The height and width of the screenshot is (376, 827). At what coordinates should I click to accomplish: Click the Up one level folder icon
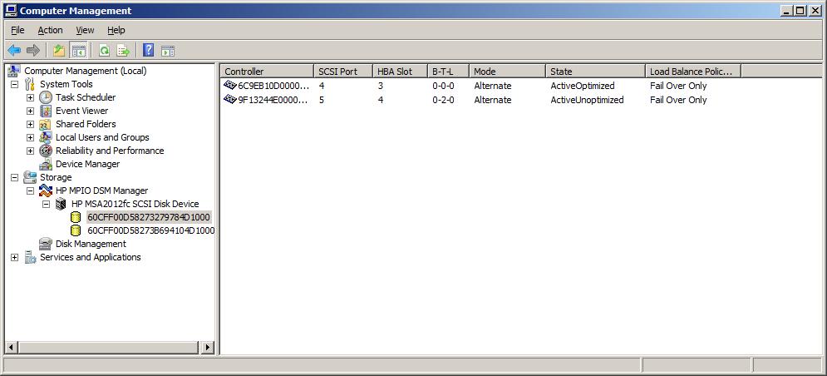click(x=59, y=50)
